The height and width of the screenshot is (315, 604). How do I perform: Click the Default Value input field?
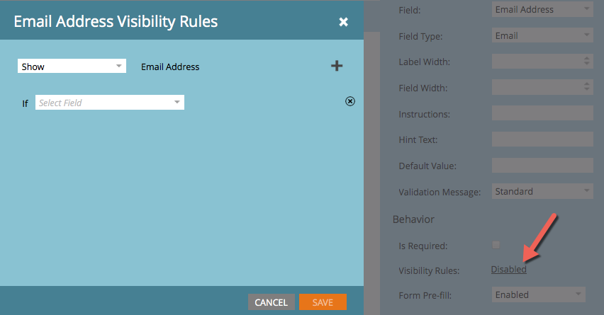[x=542, y=165]
